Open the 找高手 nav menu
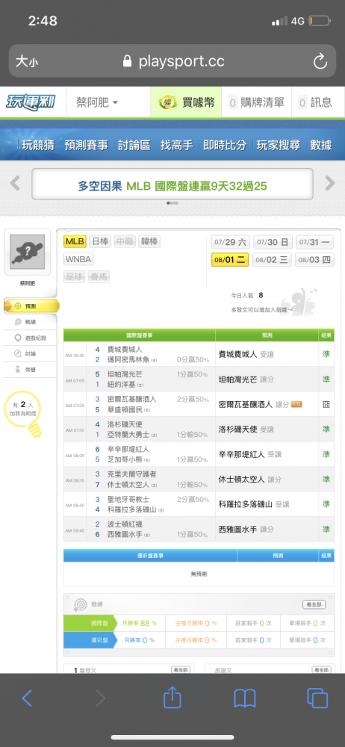 (176, 146)
